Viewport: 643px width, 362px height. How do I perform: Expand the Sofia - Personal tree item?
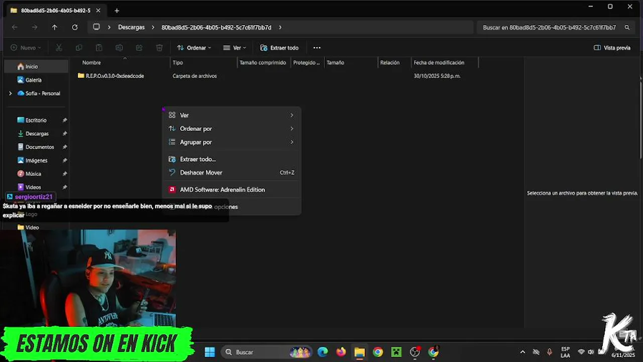point(11,94)
